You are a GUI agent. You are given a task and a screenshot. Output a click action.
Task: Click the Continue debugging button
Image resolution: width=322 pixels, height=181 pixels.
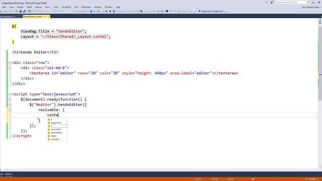82,11
